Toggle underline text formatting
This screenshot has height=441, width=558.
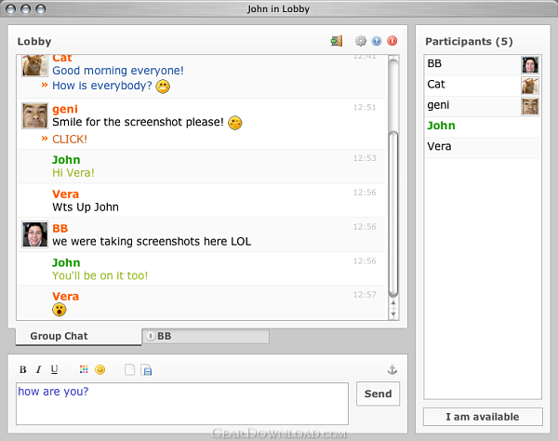click(54, 369)
